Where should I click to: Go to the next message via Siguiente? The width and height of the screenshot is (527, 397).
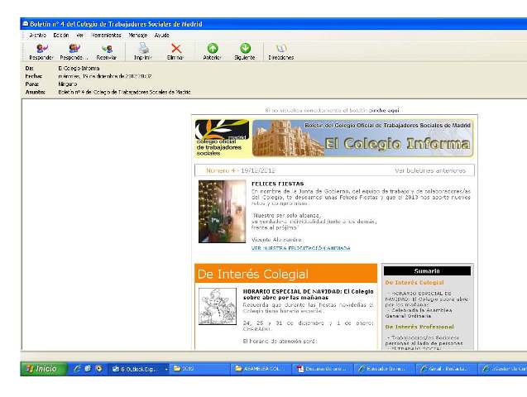245,52
